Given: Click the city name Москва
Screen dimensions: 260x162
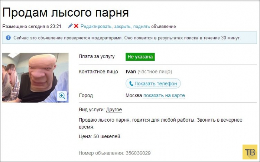Looking at the screenshot, I should pyautogui.click(x=134, y=96).
